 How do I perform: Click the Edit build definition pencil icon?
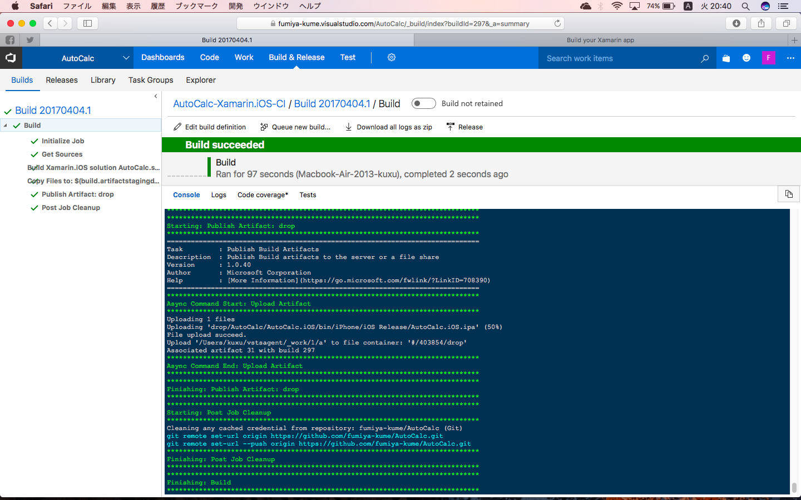[177, 127]
